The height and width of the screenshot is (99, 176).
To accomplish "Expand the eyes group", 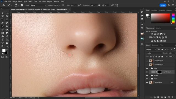I will click(x=150, y=79).
